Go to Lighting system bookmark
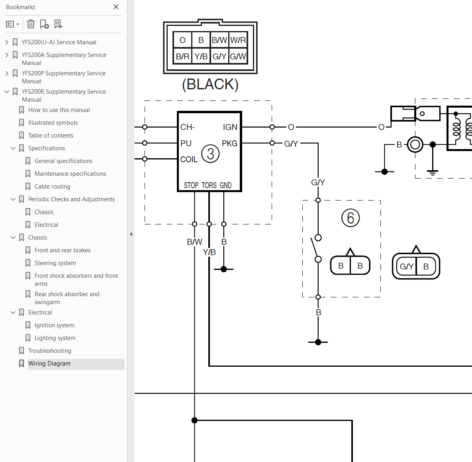The height and width of the screenshot is (462, 472). (x=55, y=338)
